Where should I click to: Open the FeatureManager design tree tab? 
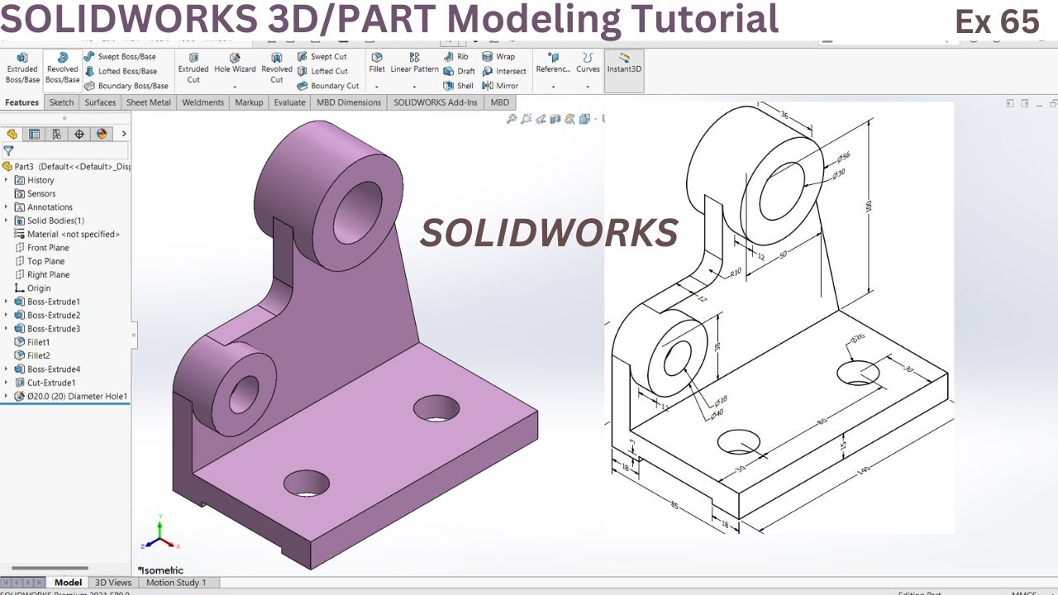(12, 134)
